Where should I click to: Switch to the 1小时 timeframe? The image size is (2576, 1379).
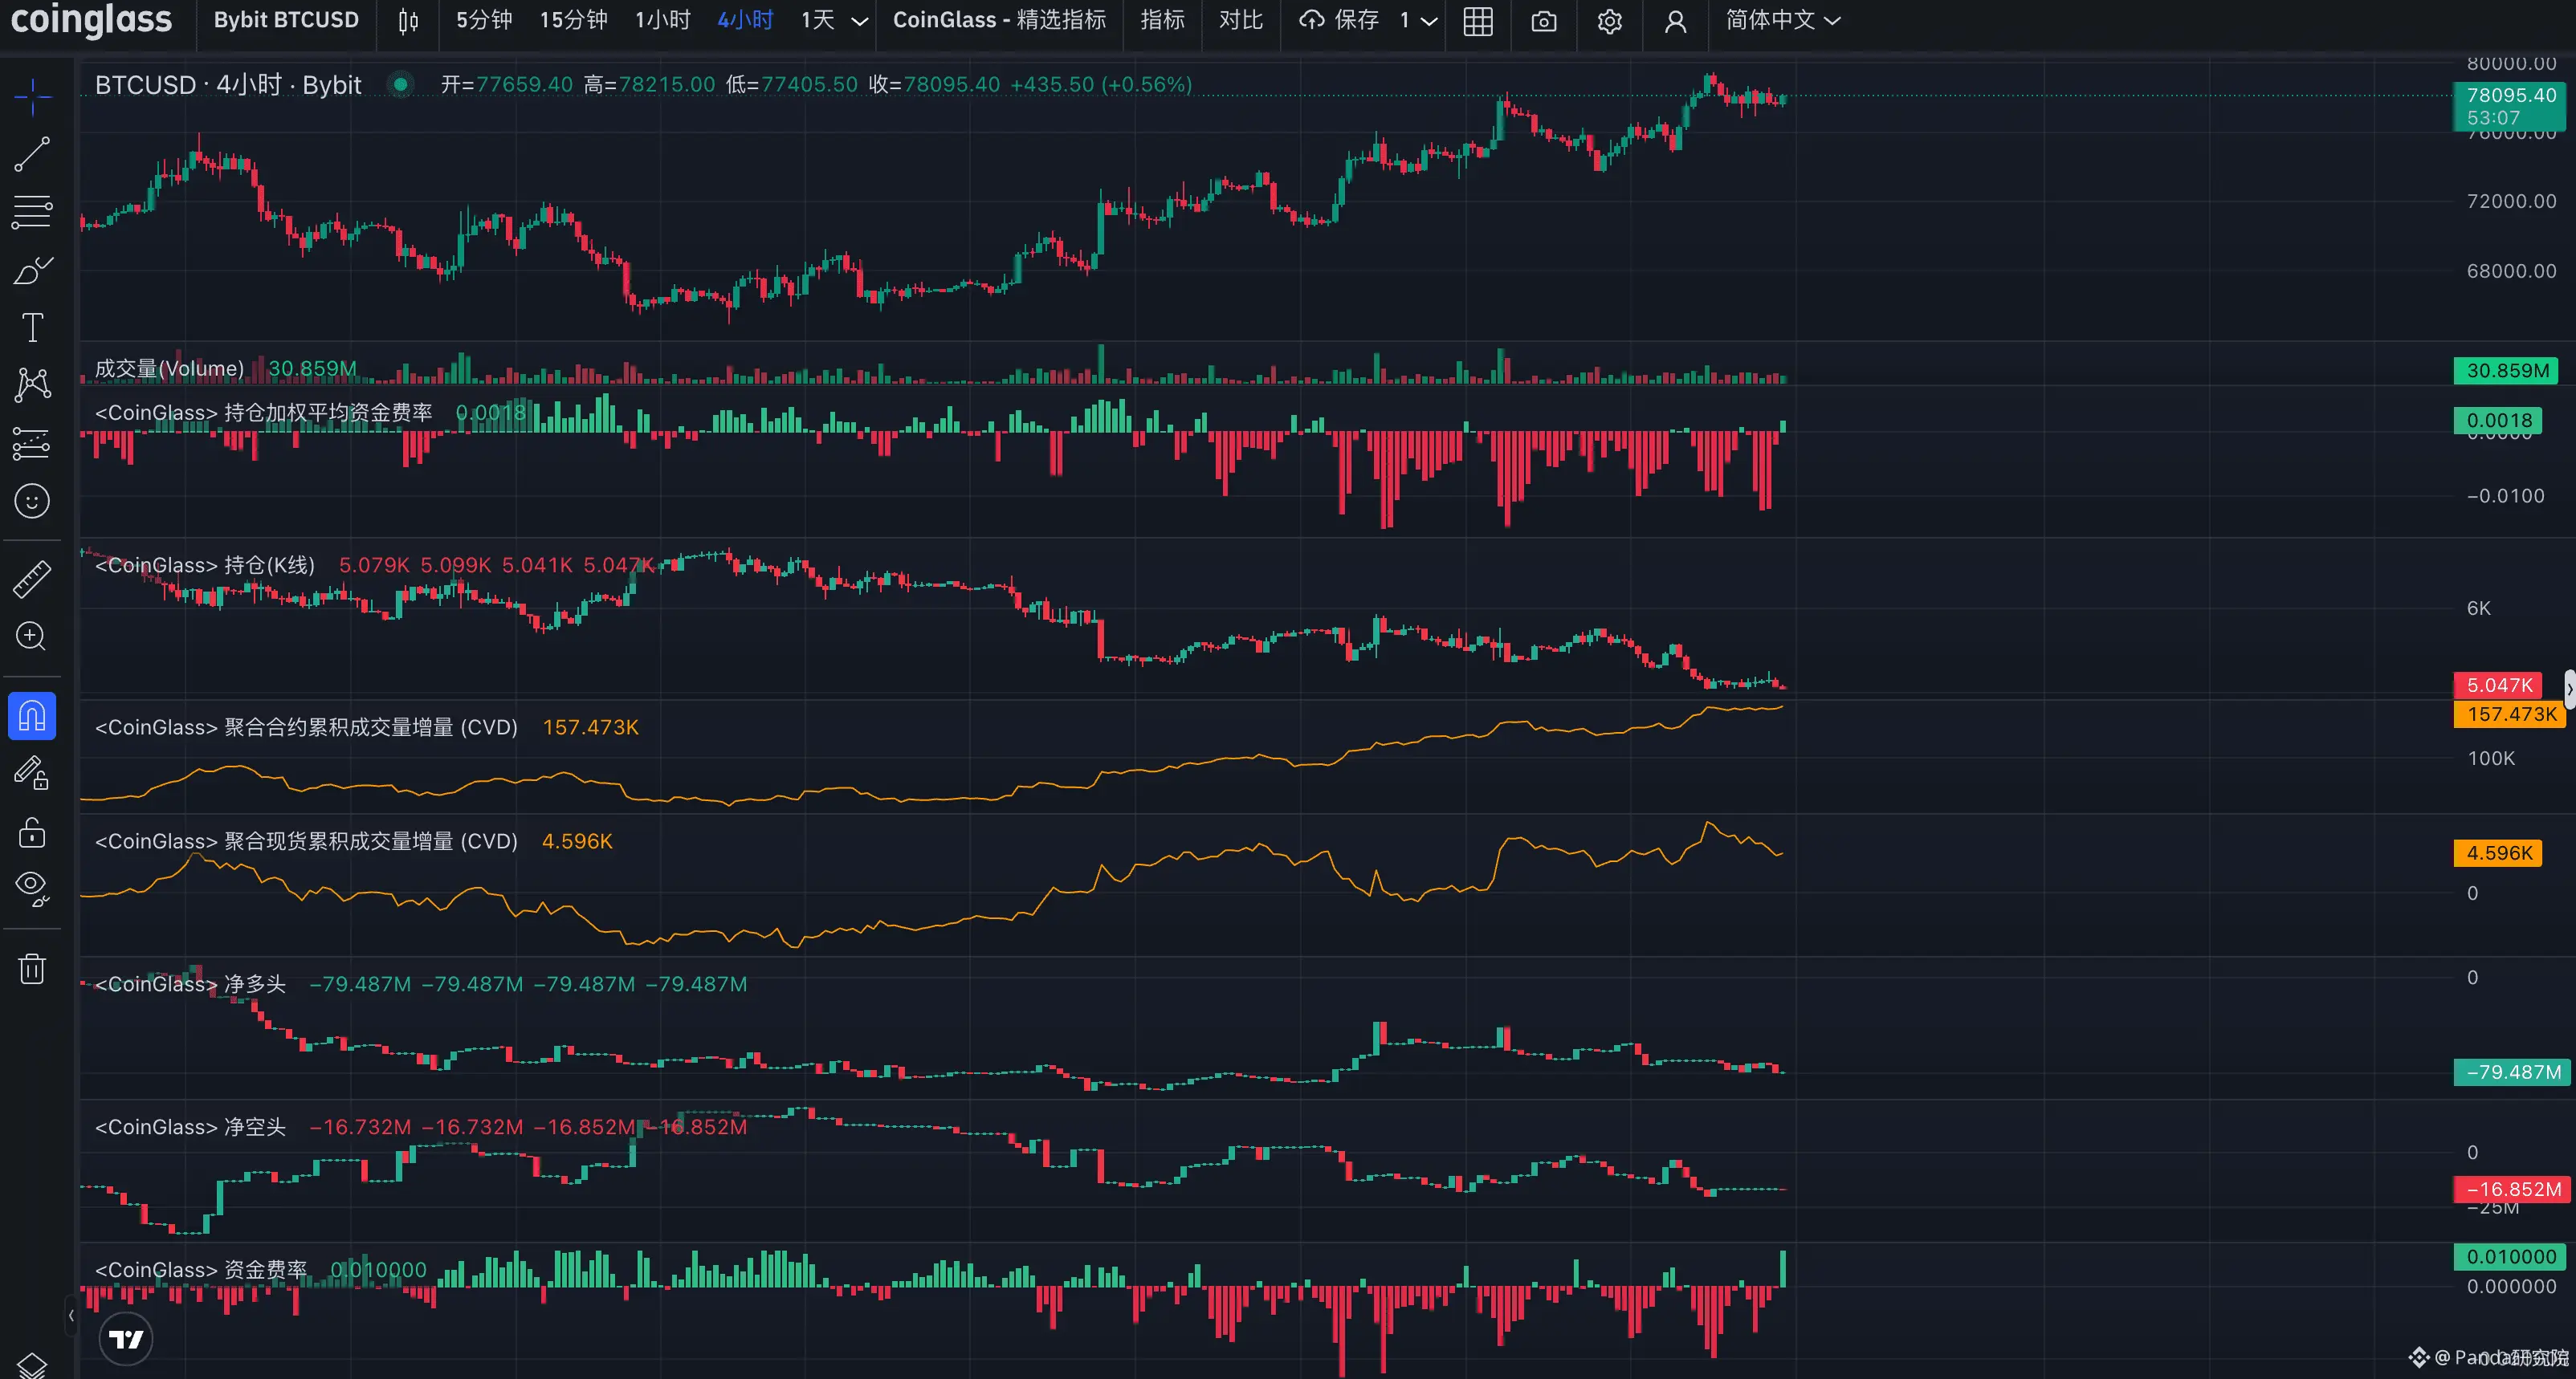(x=662, y=20)
